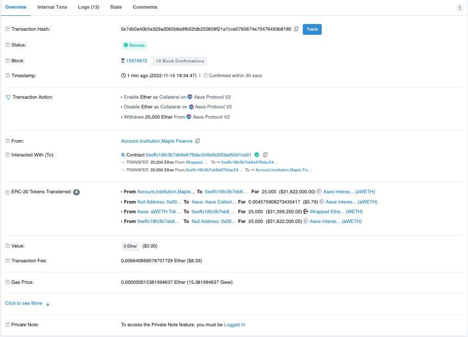Screen dimensions: 468x337
Task: Click the WETH token icon
Action: click(306, 211)
